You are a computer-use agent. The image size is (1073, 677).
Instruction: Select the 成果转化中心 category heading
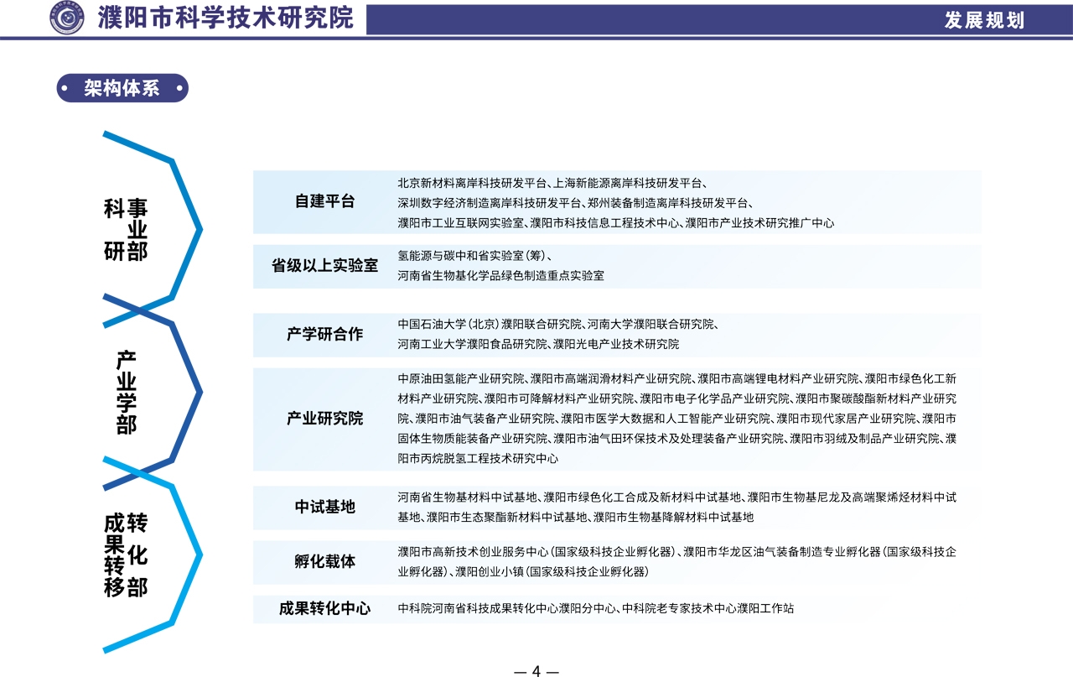324,609
